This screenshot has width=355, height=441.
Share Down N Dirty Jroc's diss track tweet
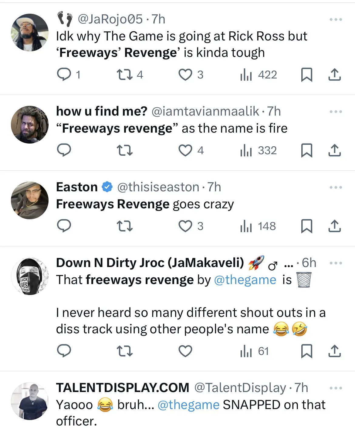click(334, 351)
